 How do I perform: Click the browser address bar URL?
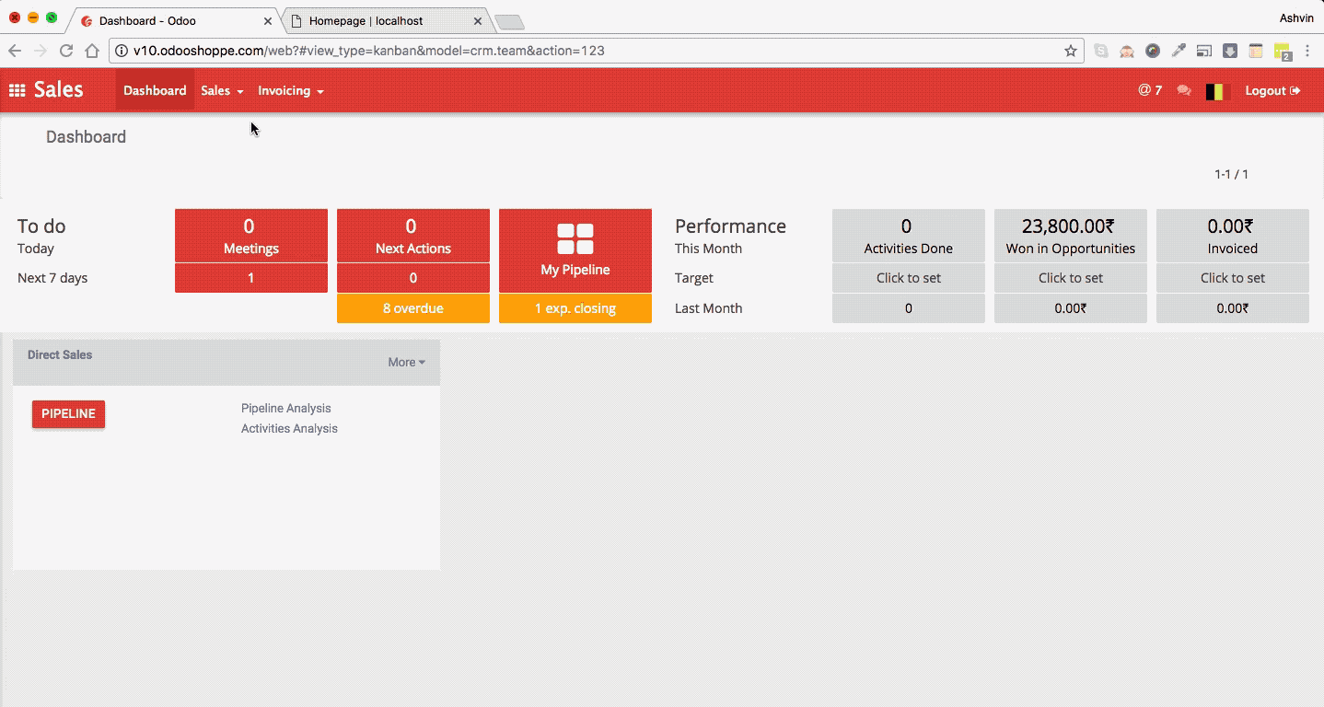(x=369, y=51)
